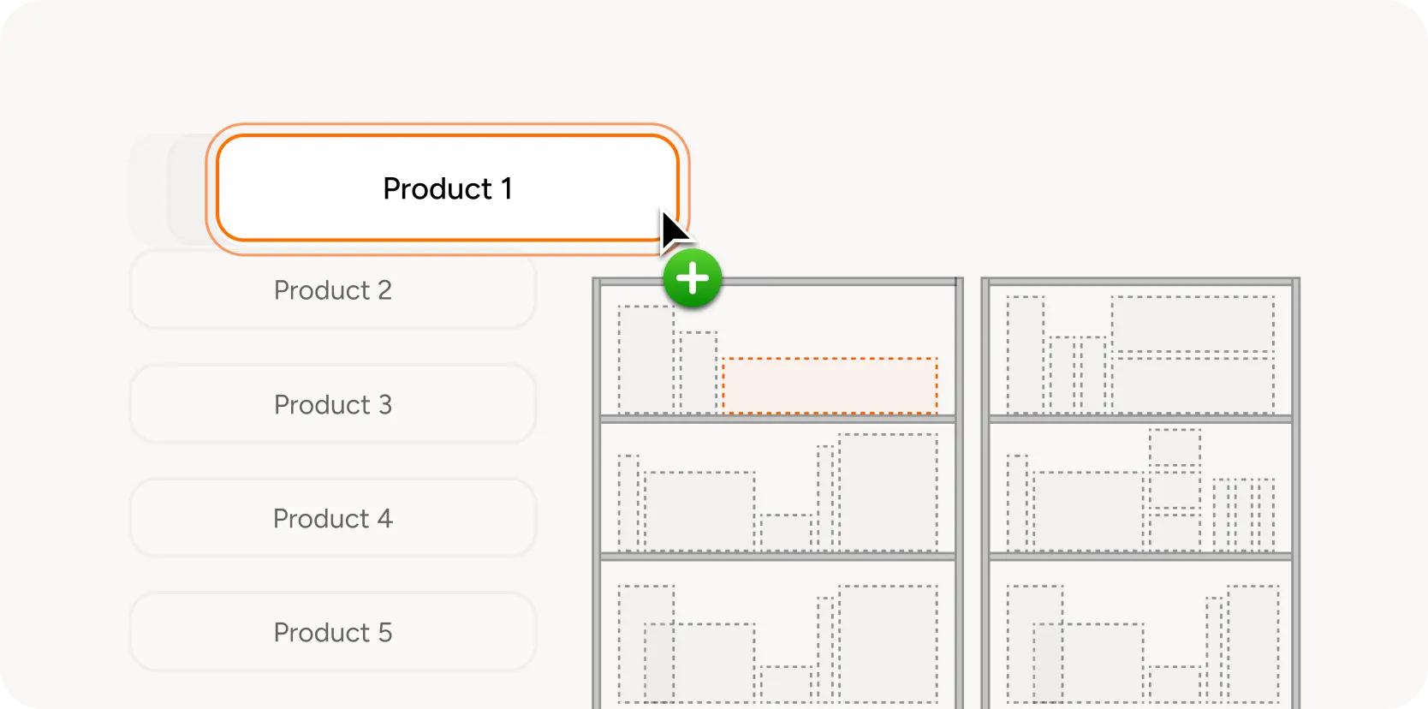
Task: Select tall narrow placeholder at right top shelf's left
Action: click(x=1026, y=355)
